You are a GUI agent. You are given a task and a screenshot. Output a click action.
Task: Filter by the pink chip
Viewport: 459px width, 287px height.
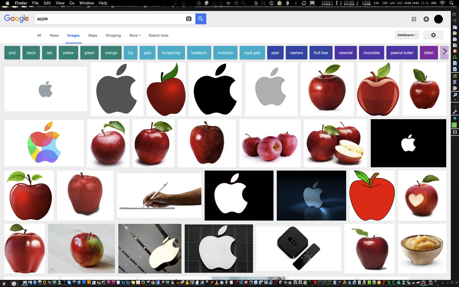point(12,53)
